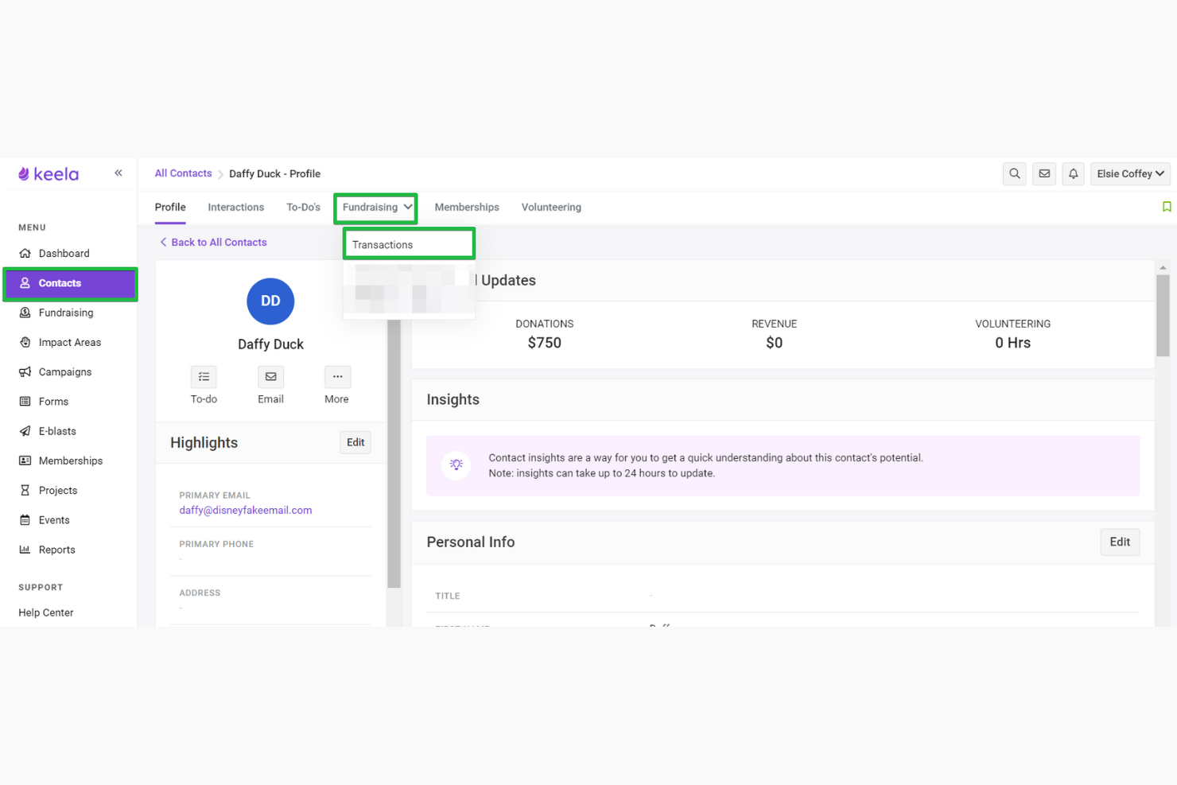Image resolution: width=1177 pixels, height=785 pixels.
Task: Open Impact Areas from the sidebar
Action: click(x=69, y=342)
